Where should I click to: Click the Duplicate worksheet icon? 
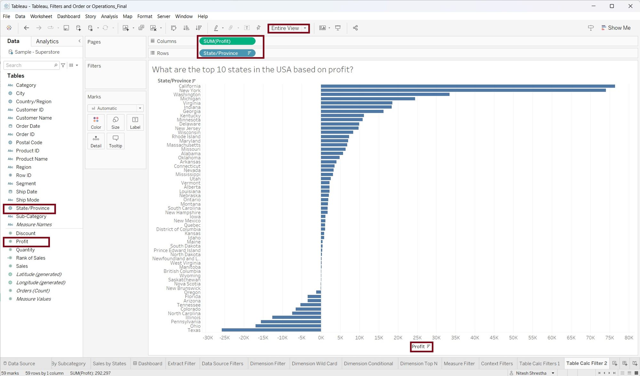[x=141, y=28]
